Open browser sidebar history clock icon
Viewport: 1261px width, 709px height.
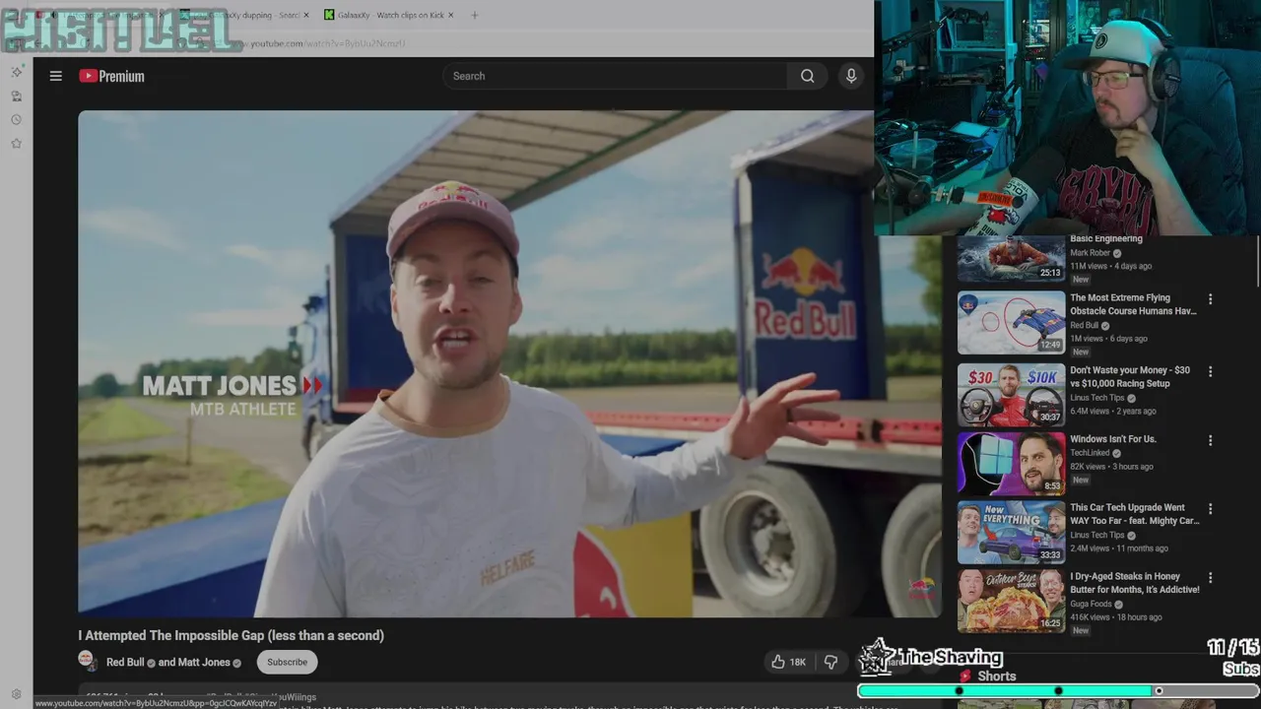[16, 119]
